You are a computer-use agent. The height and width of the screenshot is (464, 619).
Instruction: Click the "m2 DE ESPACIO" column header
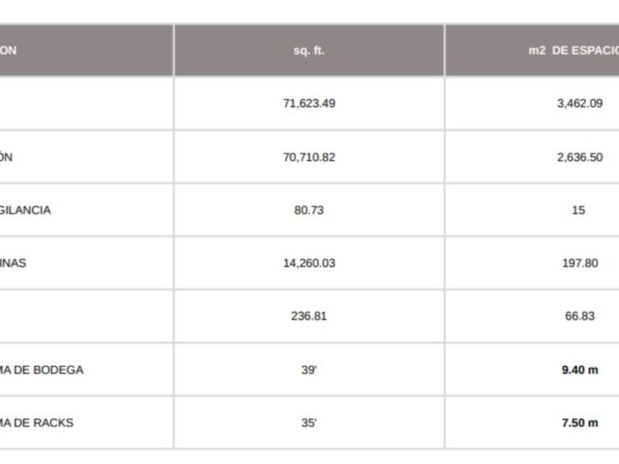coord(573,51)
